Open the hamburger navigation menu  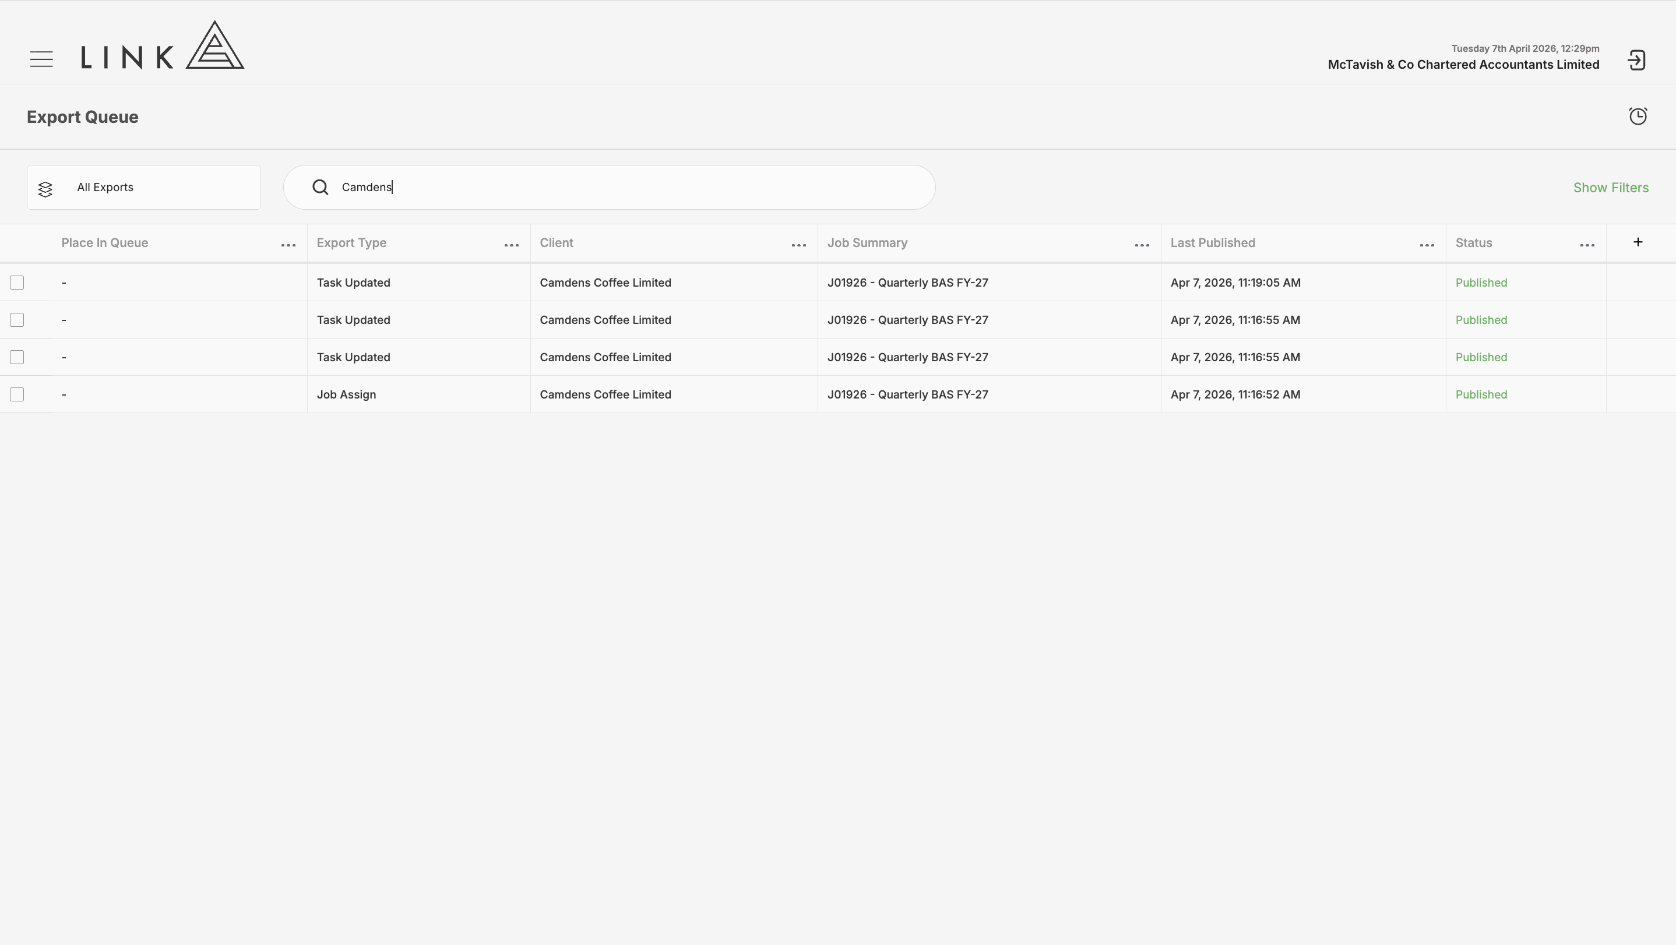(41, 59)
